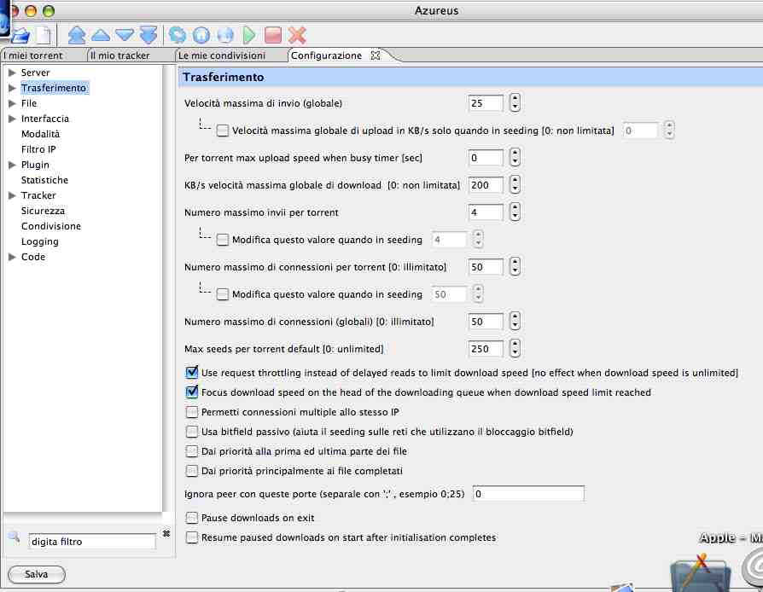
Task: Click connessioni per torrent field showing 50
Action: [486, 267]
